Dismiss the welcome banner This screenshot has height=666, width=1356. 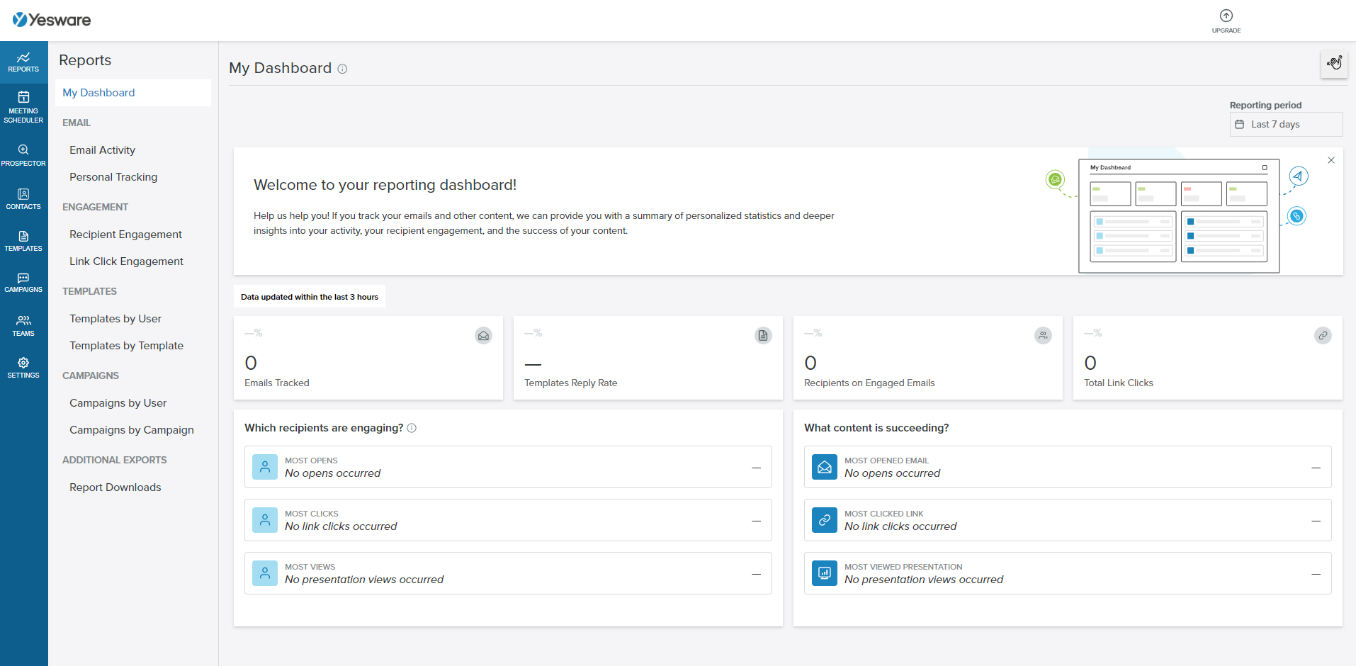click(x=1331, y=160)
